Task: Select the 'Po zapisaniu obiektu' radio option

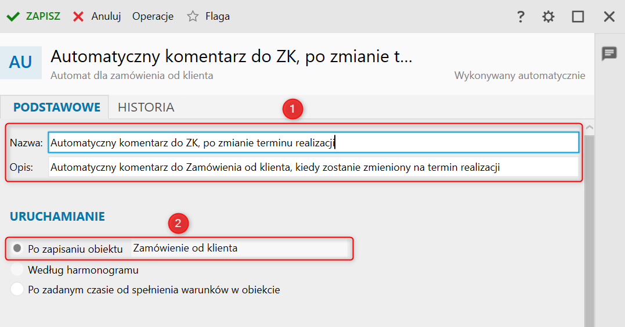Action: coord(17,249)
